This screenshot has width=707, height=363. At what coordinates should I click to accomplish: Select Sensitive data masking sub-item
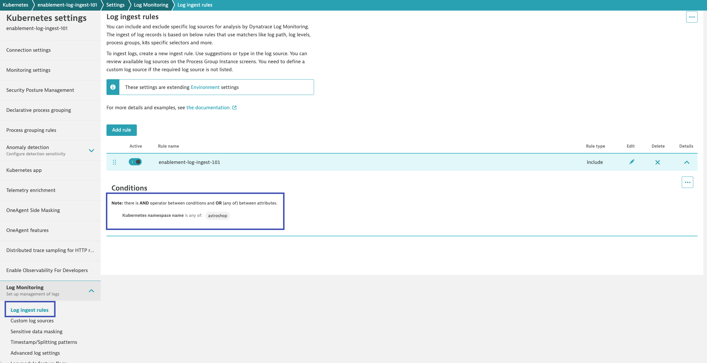[37, 332]
